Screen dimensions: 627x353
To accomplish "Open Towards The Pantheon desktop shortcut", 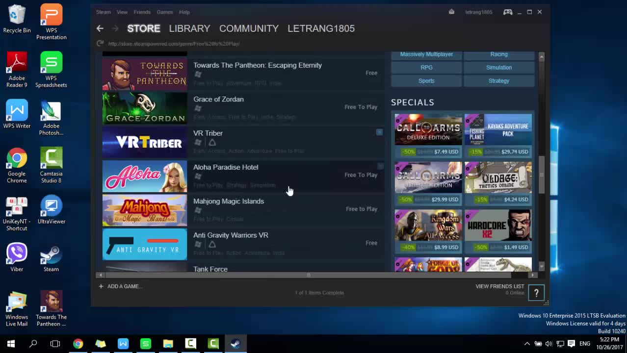I will click(51, 309).
